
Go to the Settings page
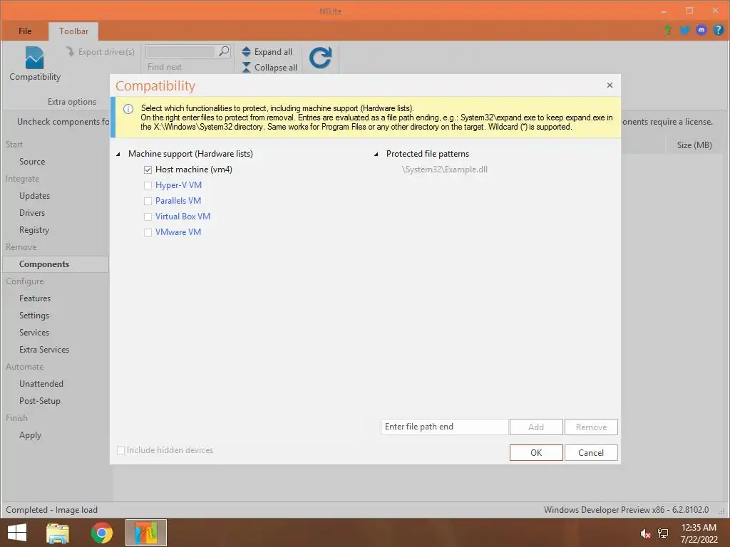tap(34, 316)
